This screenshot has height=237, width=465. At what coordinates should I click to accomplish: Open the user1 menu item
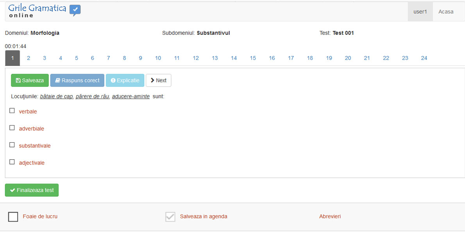click(420, 12)
